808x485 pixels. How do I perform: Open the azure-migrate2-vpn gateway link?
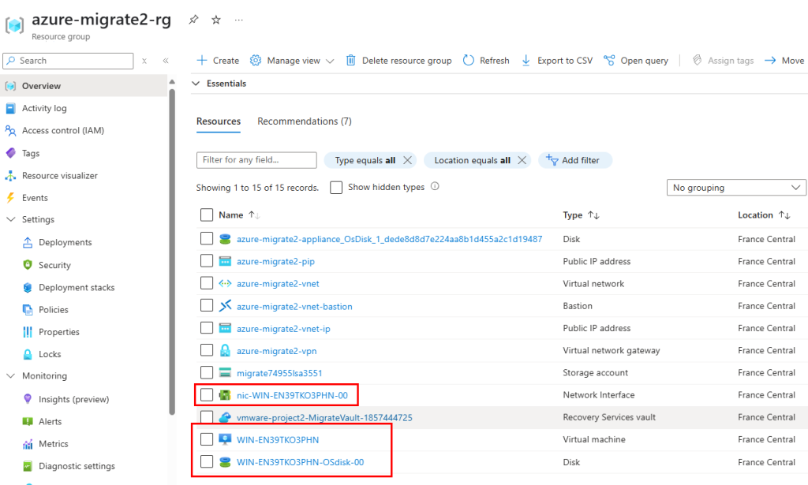[277, 351]
